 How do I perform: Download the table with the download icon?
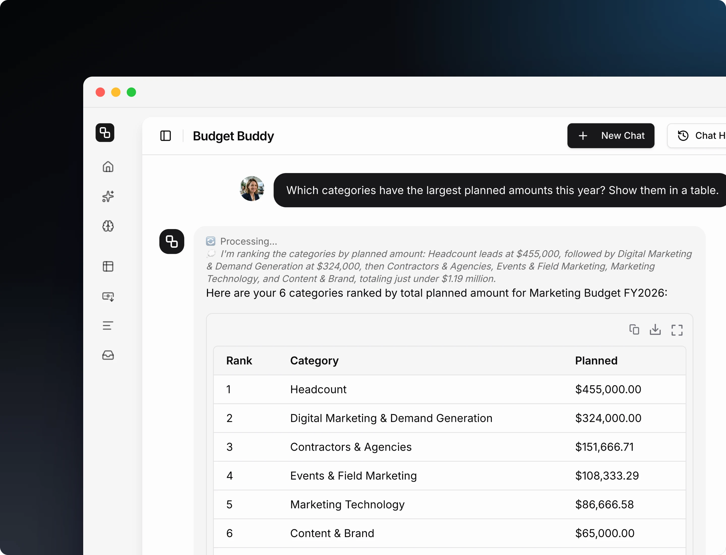point(655,330)
